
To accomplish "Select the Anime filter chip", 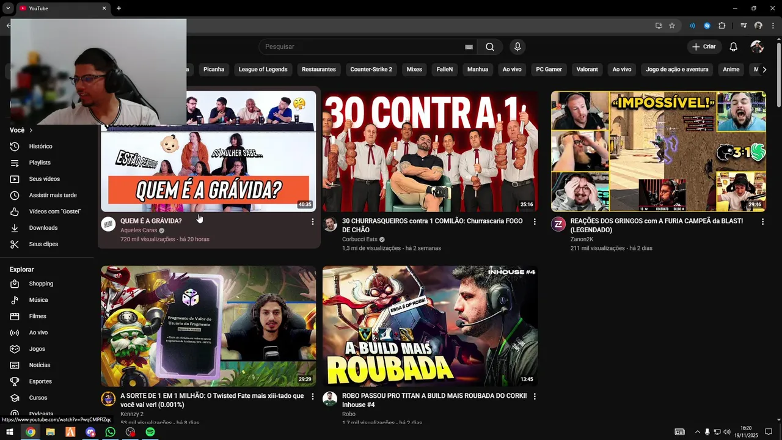I will [x=731, y=70].
